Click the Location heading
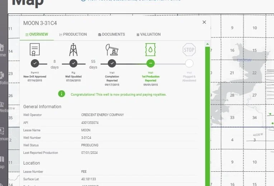 pyautogui.click(x=32, y=163)
